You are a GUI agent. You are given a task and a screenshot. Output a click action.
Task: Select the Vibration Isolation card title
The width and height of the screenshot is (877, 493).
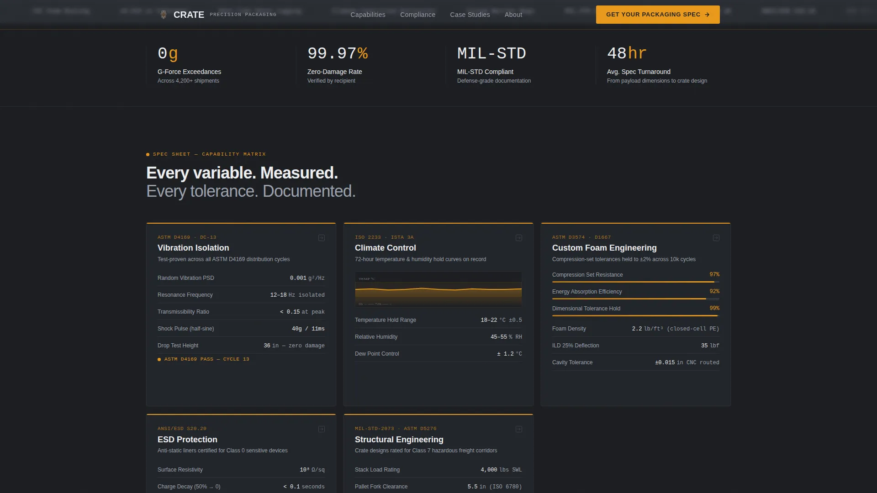(x=193, y=248)
